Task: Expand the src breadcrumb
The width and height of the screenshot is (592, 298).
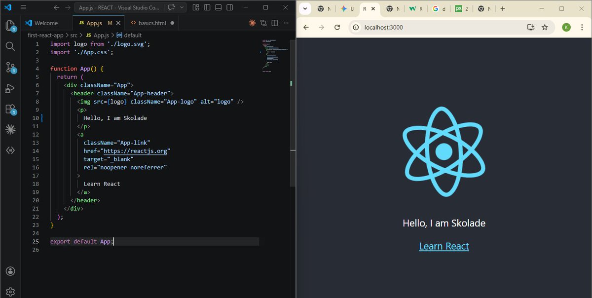Action: coord(74,35)
